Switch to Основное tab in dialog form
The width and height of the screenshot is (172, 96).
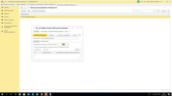[x=36, y=41]
